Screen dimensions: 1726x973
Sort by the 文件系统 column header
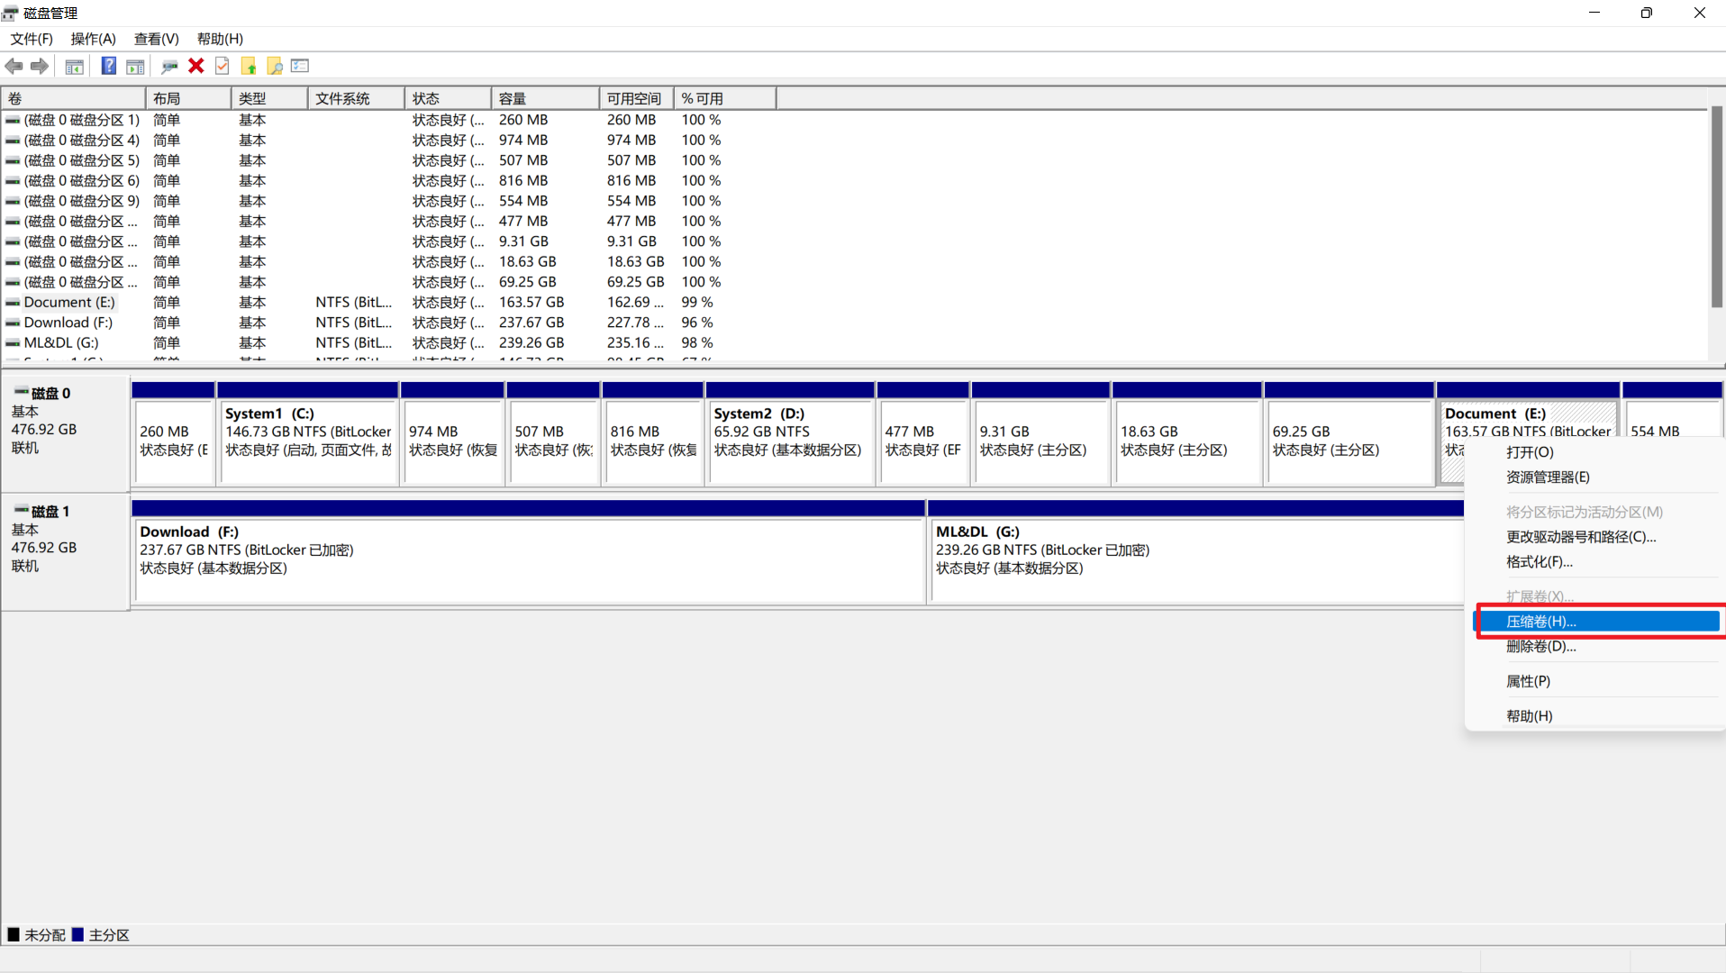point(356,98)
